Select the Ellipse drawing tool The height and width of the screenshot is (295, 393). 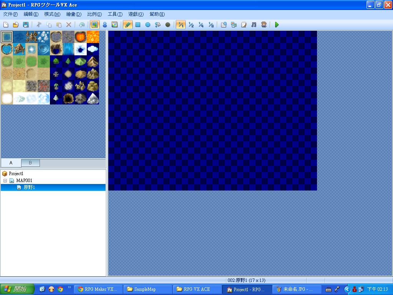(148, 25)
